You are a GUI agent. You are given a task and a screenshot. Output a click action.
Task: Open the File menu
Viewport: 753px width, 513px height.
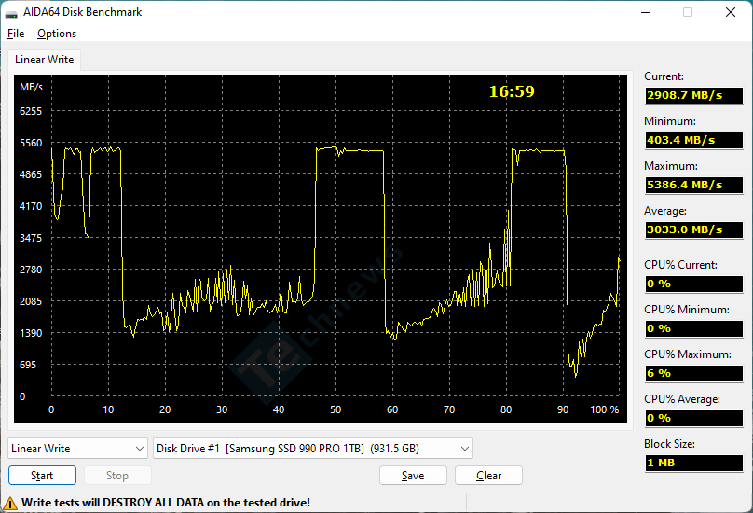16,34
